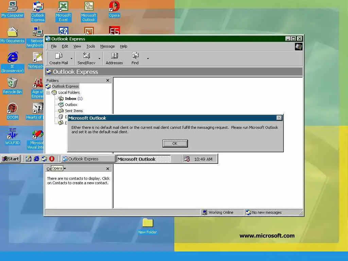Open Microsoft Outlook desktop shortcut
Screen dimensions: 348x261
pos(89,11)
